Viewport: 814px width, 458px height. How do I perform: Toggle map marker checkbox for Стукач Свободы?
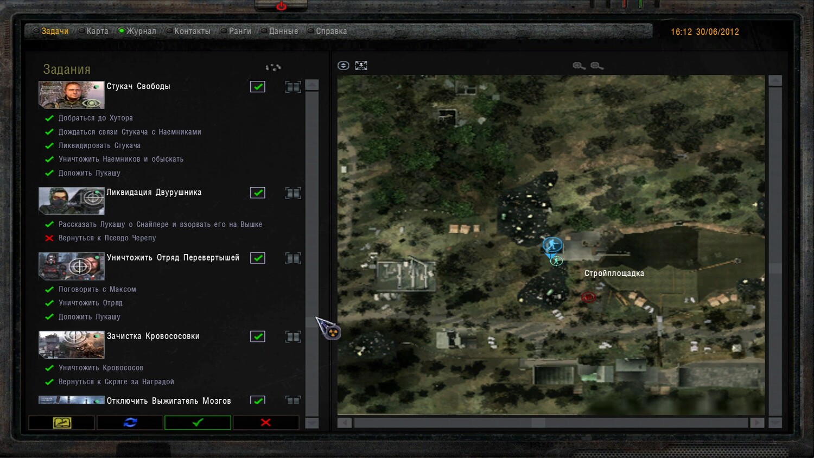point(258,87)
